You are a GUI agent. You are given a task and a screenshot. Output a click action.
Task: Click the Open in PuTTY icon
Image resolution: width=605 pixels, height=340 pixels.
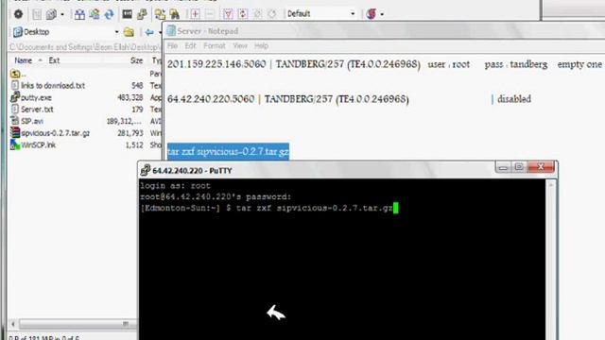tap(142, 15)
